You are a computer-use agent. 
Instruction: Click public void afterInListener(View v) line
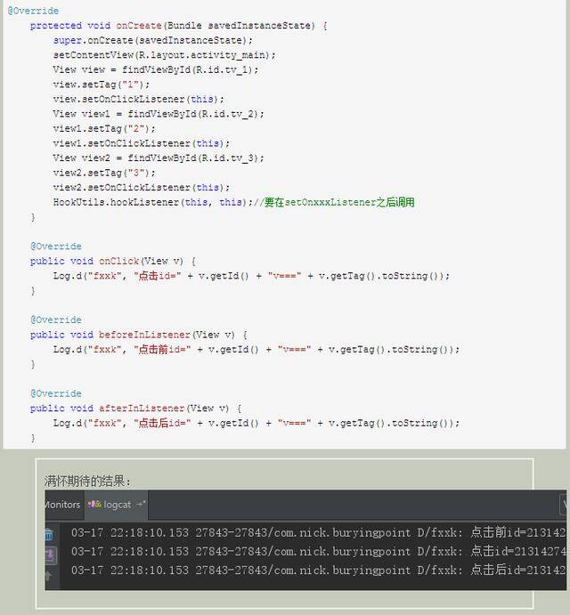(x=136, y=409)
